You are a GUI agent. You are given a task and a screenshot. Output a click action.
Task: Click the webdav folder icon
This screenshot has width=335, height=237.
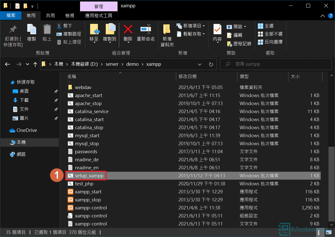click(70, 87)
